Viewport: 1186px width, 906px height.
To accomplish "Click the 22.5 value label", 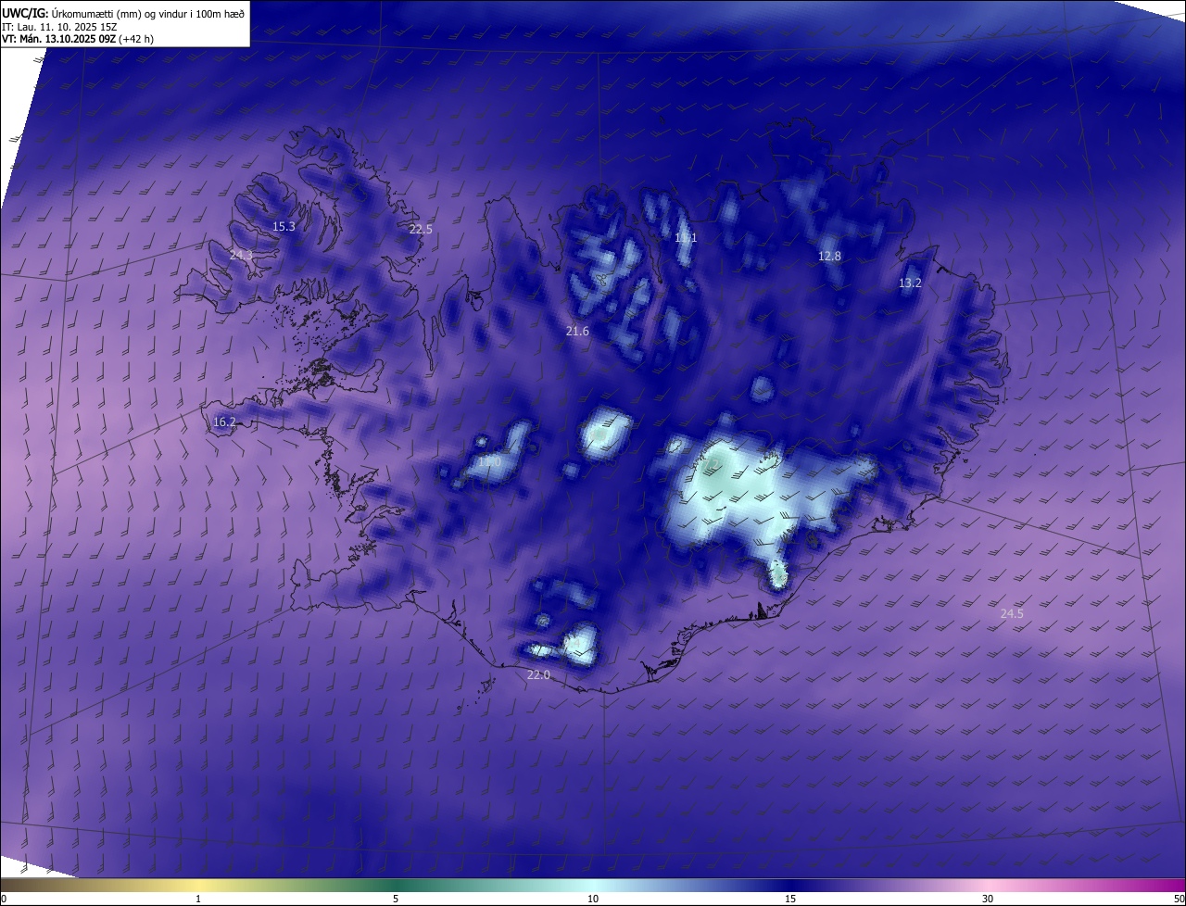I will pyautogui.click(x=421, y=229).
